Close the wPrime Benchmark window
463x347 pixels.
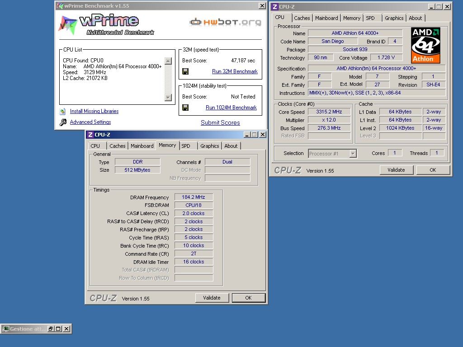tap(262, 5)
